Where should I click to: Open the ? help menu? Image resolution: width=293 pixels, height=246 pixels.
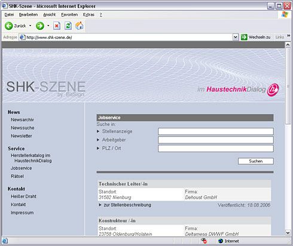coord(101,14)
